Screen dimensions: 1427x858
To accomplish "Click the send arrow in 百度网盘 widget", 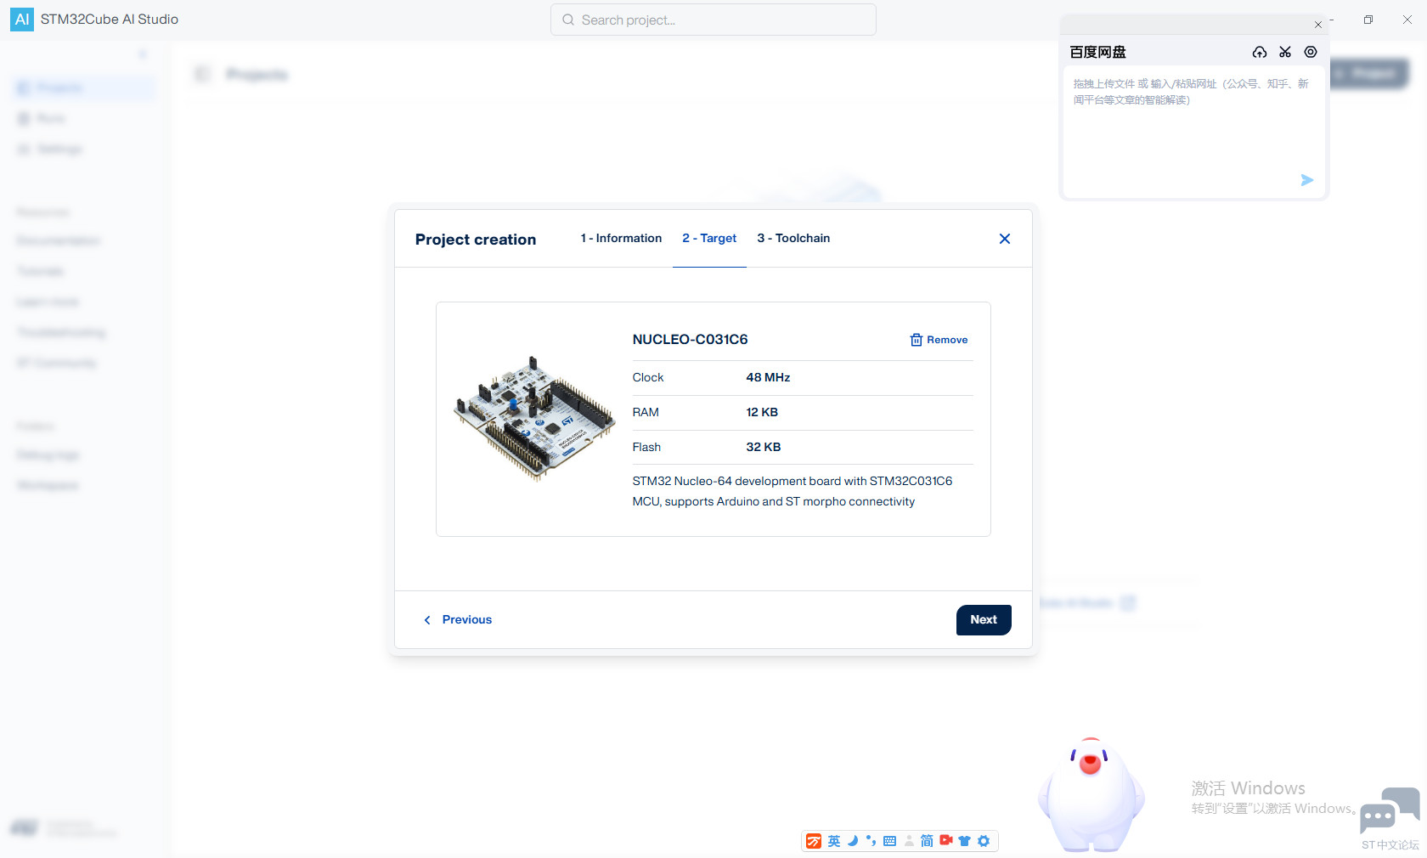I will point(1307,180).
